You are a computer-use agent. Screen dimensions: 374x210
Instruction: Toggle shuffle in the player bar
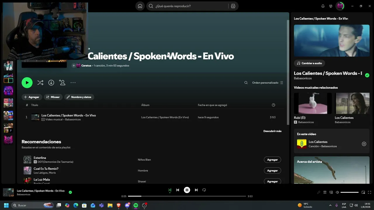point(170,190)
